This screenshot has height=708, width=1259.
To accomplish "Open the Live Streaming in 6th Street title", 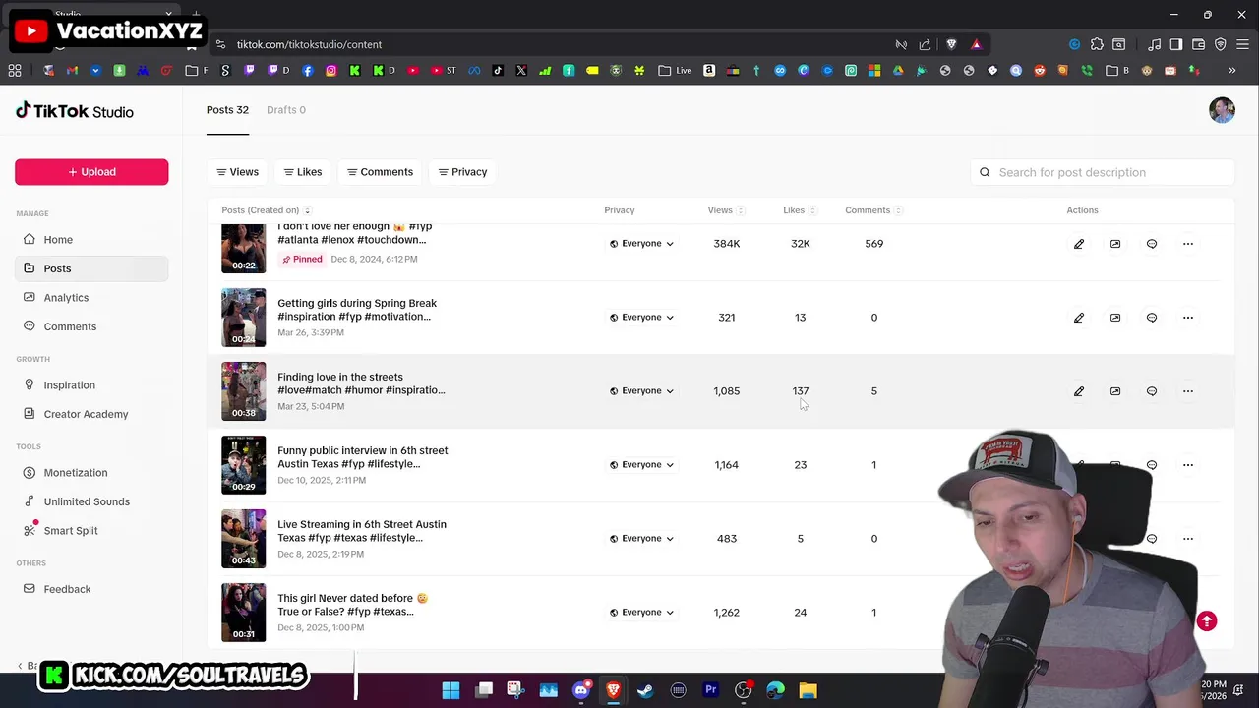I will coord(361,531).
